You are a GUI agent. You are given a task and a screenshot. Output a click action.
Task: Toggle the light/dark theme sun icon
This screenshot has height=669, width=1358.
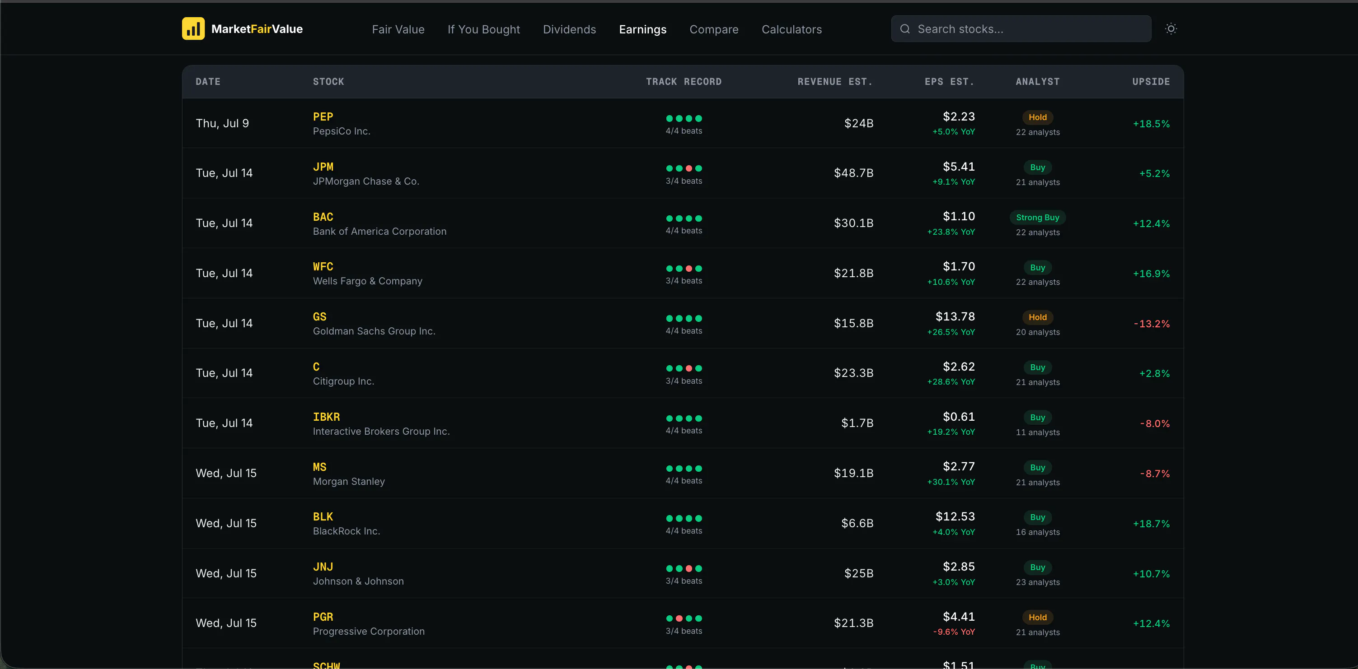point(1171,29)
